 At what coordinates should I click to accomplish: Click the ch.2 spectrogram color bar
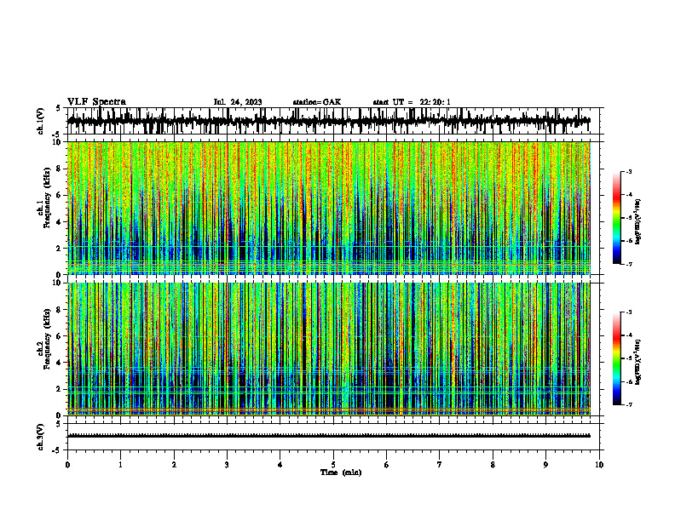616,358
